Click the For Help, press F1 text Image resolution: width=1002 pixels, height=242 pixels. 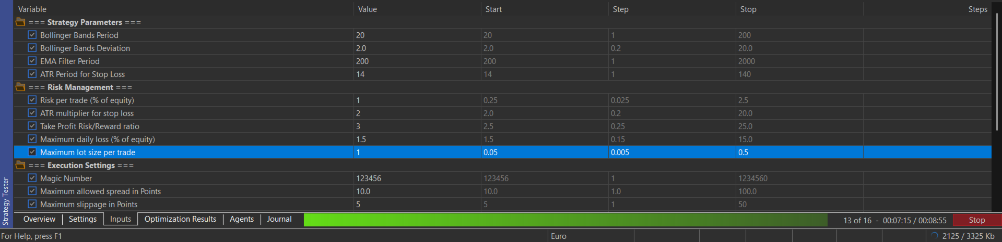click(x=31, y=236)
